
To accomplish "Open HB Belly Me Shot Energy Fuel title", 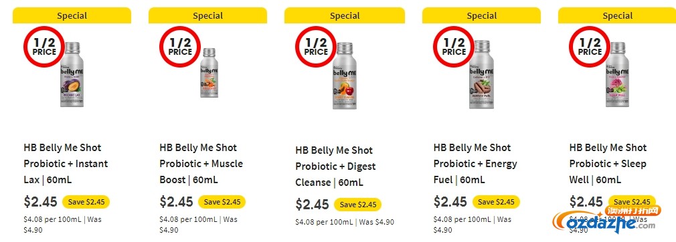I will [x=475, y=164].
